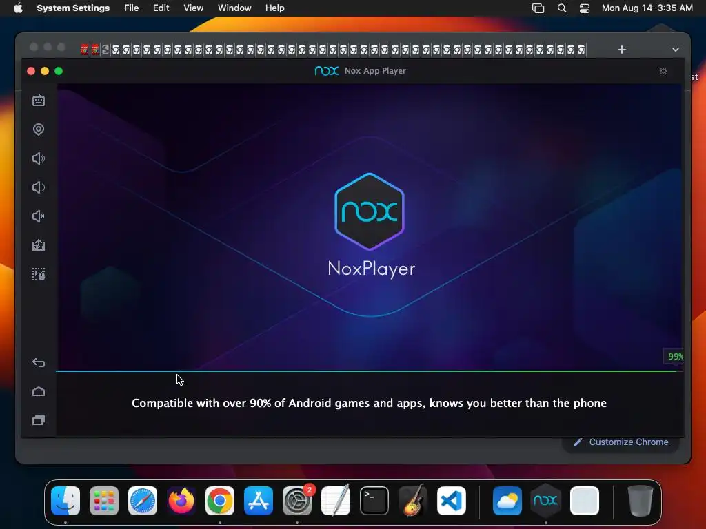Launch Firefox from the Dock
The image size is (706, 529).
[x=181, y=500]
